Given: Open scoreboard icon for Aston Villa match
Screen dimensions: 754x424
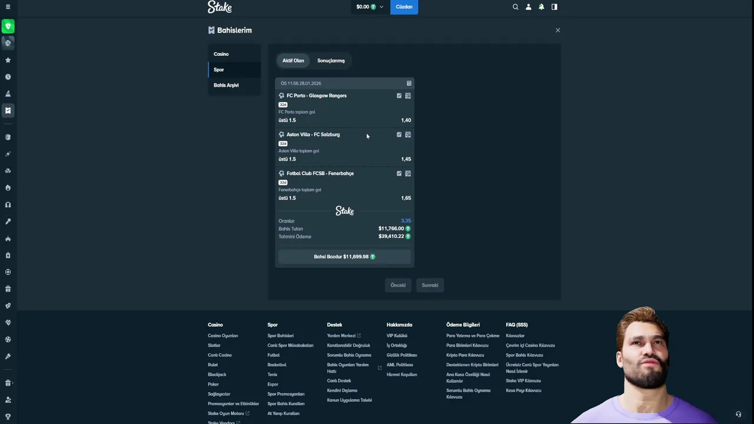Looking at the screenshot, I should click(408, 134).
